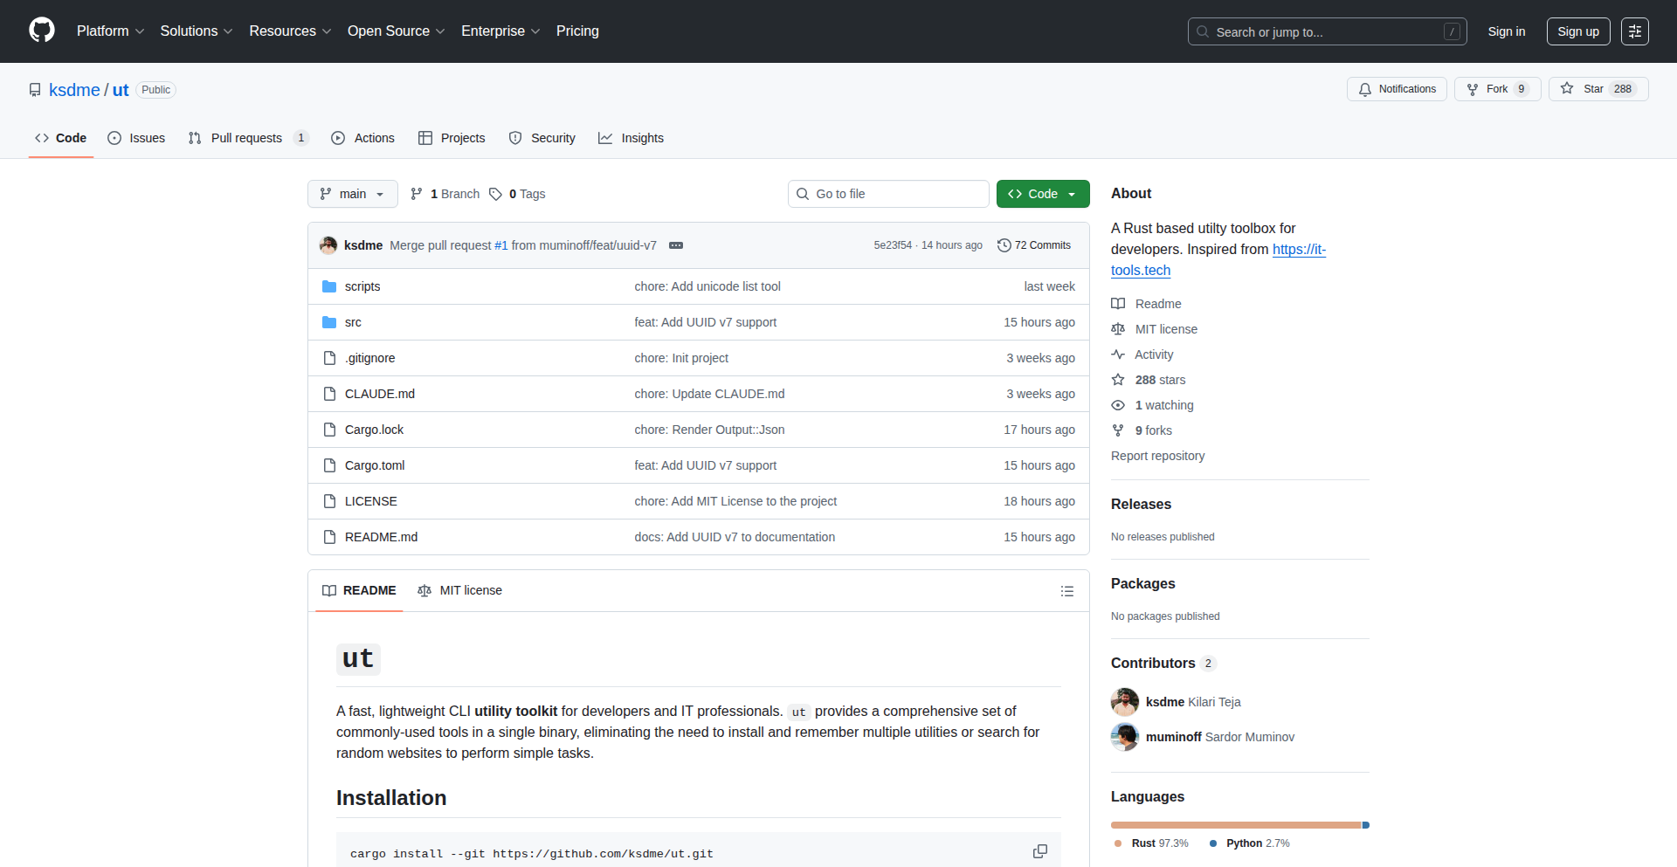1677x867 pixels.
Task: Click the Go to file input
Action: [x=888, y=194]
